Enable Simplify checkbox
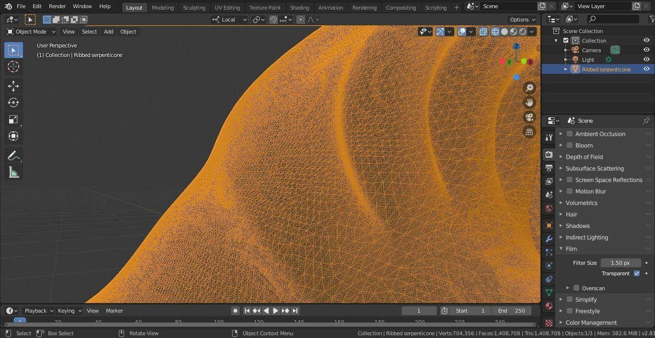This screenshot has height=338, width=655. pos(570,299)
